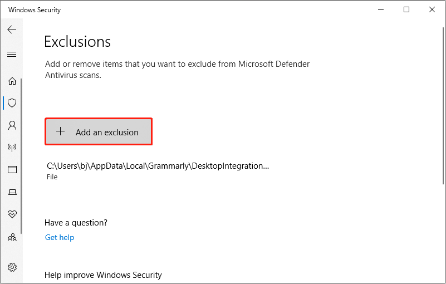Open Family options icon
The height and width of the screenshot is (284, 446).
(x=12, y=237)
